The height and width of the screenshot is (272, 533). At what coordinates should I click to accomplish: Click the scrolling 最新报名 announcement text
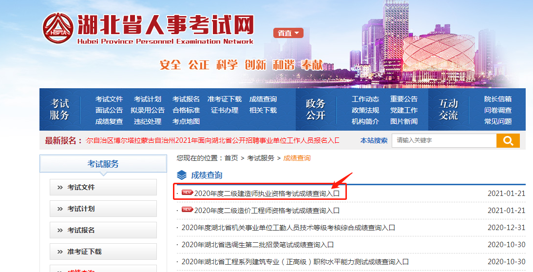point(212,140)
